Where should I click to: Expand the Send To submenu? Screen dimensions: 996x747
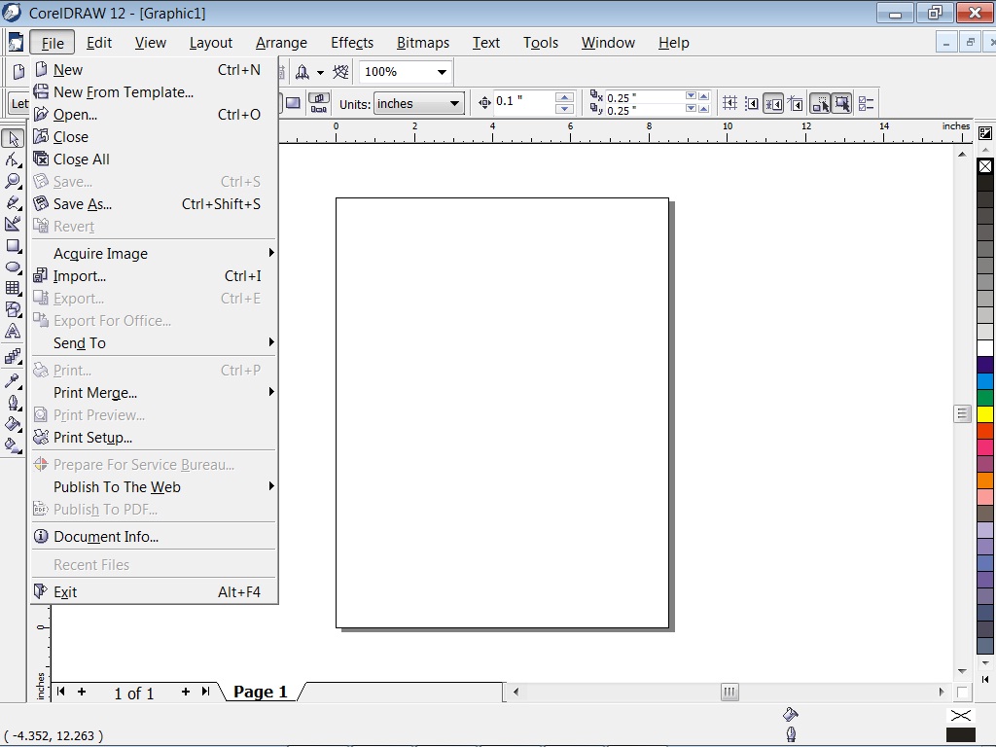click(154, 343)
